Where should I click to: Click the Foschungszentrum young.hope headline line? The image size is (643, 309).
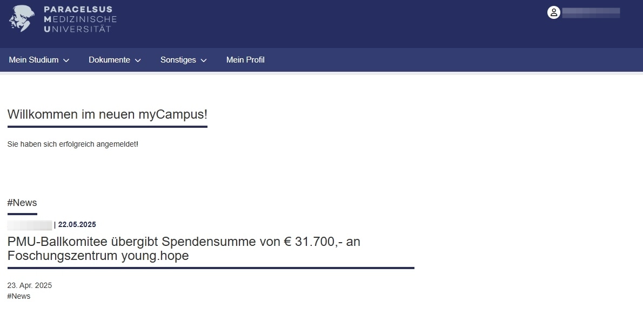coord(98,256)
